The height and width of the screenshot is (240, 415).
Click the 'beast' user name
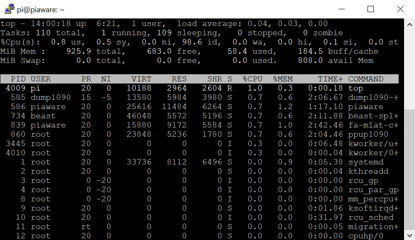coord(43,116)
